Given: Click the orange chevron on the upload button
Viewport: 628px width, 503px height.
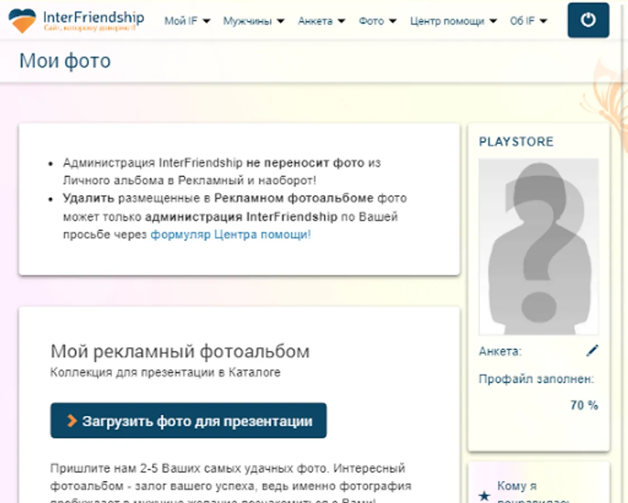Looking at the screenshot, I should click(72, 420).
